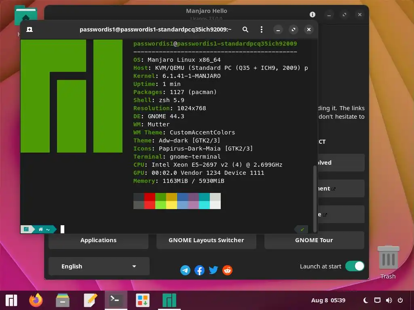Select the Manjaro Hello taskbar icon
The width and height of the screenshot is (414, 310).
tap(169, 300)
